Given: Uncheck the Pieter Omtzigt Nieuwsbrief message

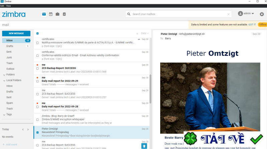Looking at the screenshot, I should pos(37,132).
